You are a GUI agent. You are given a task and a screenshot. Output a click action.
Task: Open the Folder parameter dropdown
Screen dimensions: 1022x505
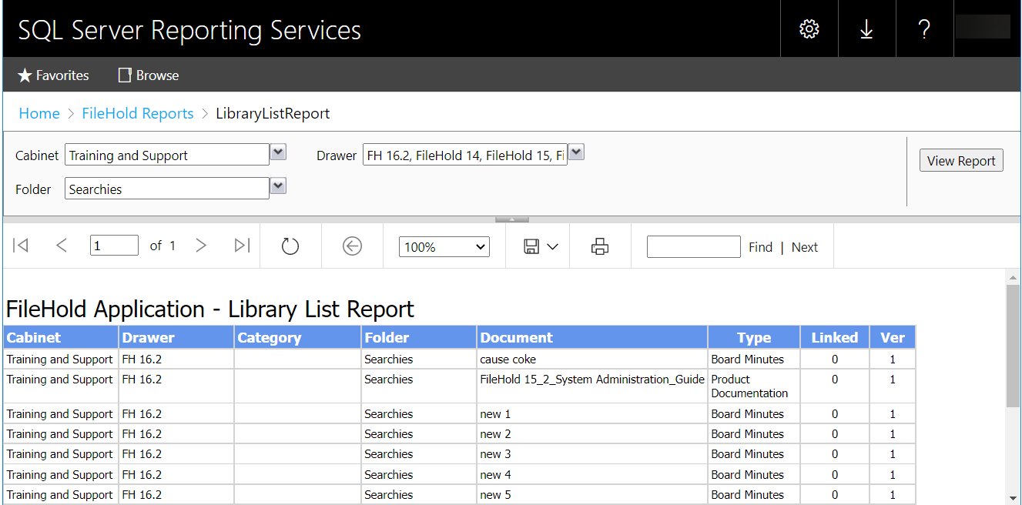click(x=277, y=188)
